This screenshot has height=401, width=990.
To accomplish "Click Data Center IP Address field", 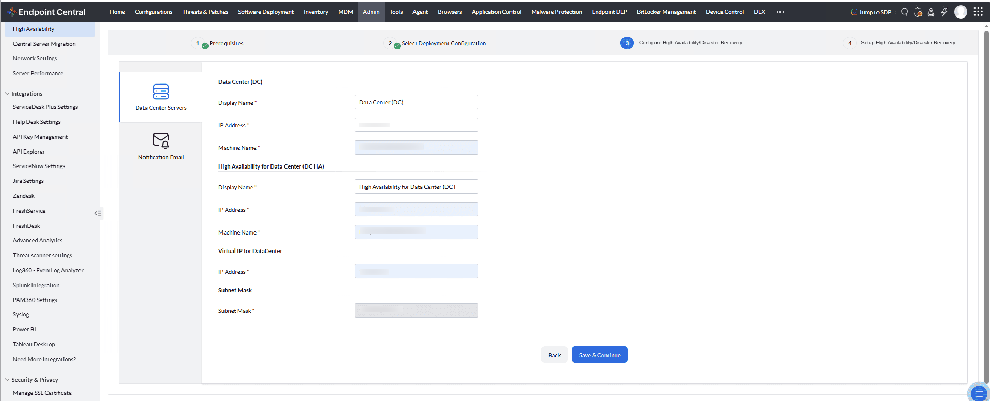I will (x=416, y=125).
